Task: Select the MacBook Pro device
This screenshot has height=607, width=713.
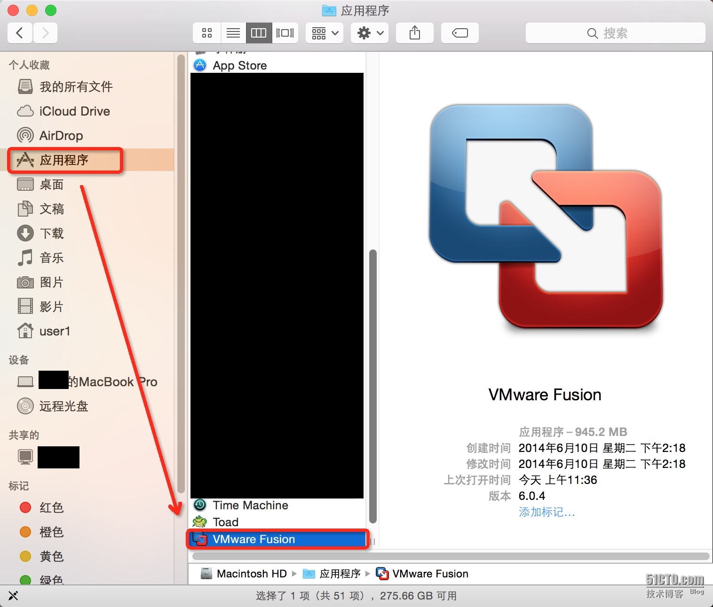Action: click(x=87, y=381)
